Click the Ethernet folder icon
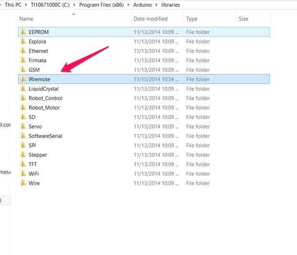Image resolution: width=297 pixels, height=255 pixels. 23,51
